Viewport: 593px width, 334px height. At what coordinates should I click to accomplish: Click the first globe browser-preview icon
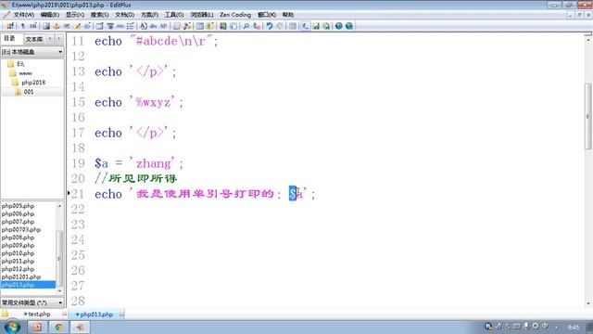339,26
